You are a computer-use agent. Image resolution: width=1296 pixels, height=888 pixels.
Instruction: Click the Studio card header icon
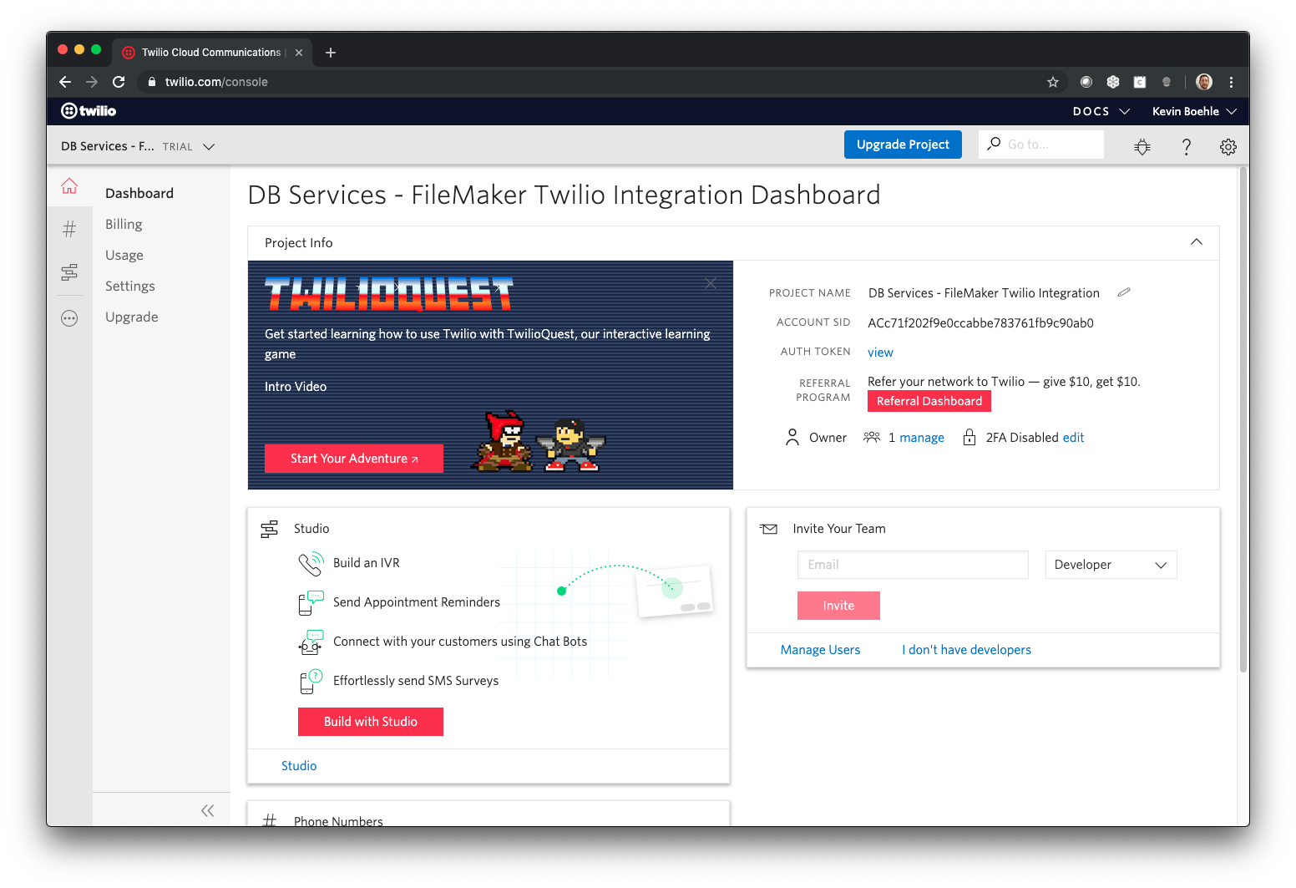pyautogui.click(x=269, y=529)
